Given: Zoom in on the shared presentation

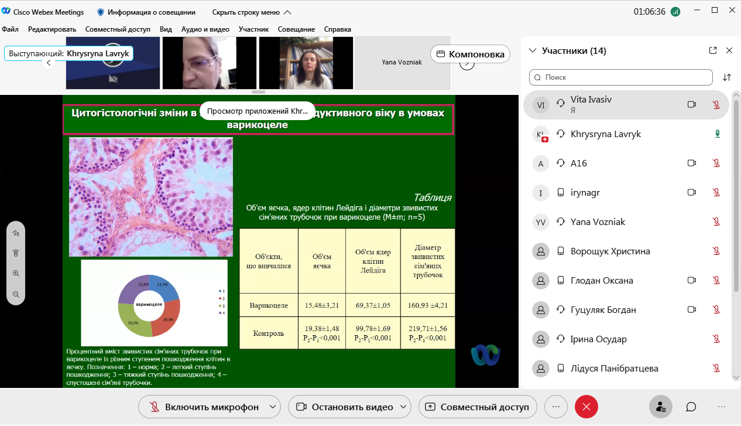Looking at the screenshot, I should coord(16,274).
